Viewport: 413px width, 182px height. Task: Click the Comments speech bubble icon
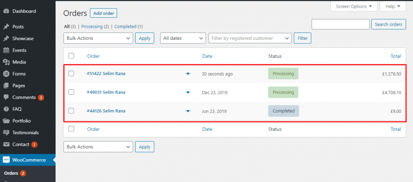(6, 97)
